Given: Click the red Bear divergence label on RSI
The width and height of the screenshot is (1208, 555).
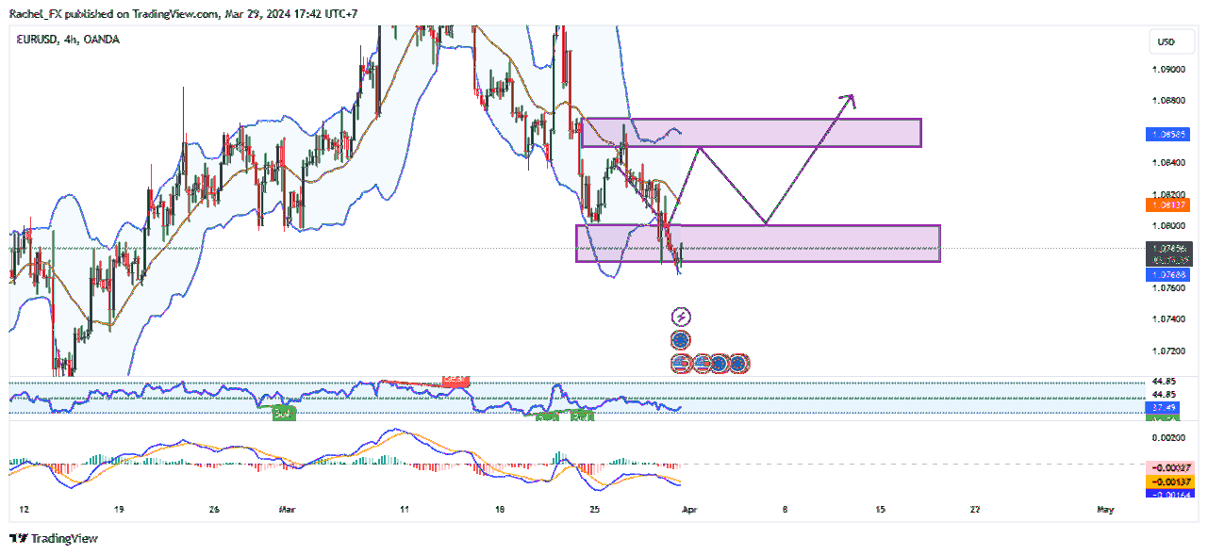Looking at the screenshot, I should [455, 381].
